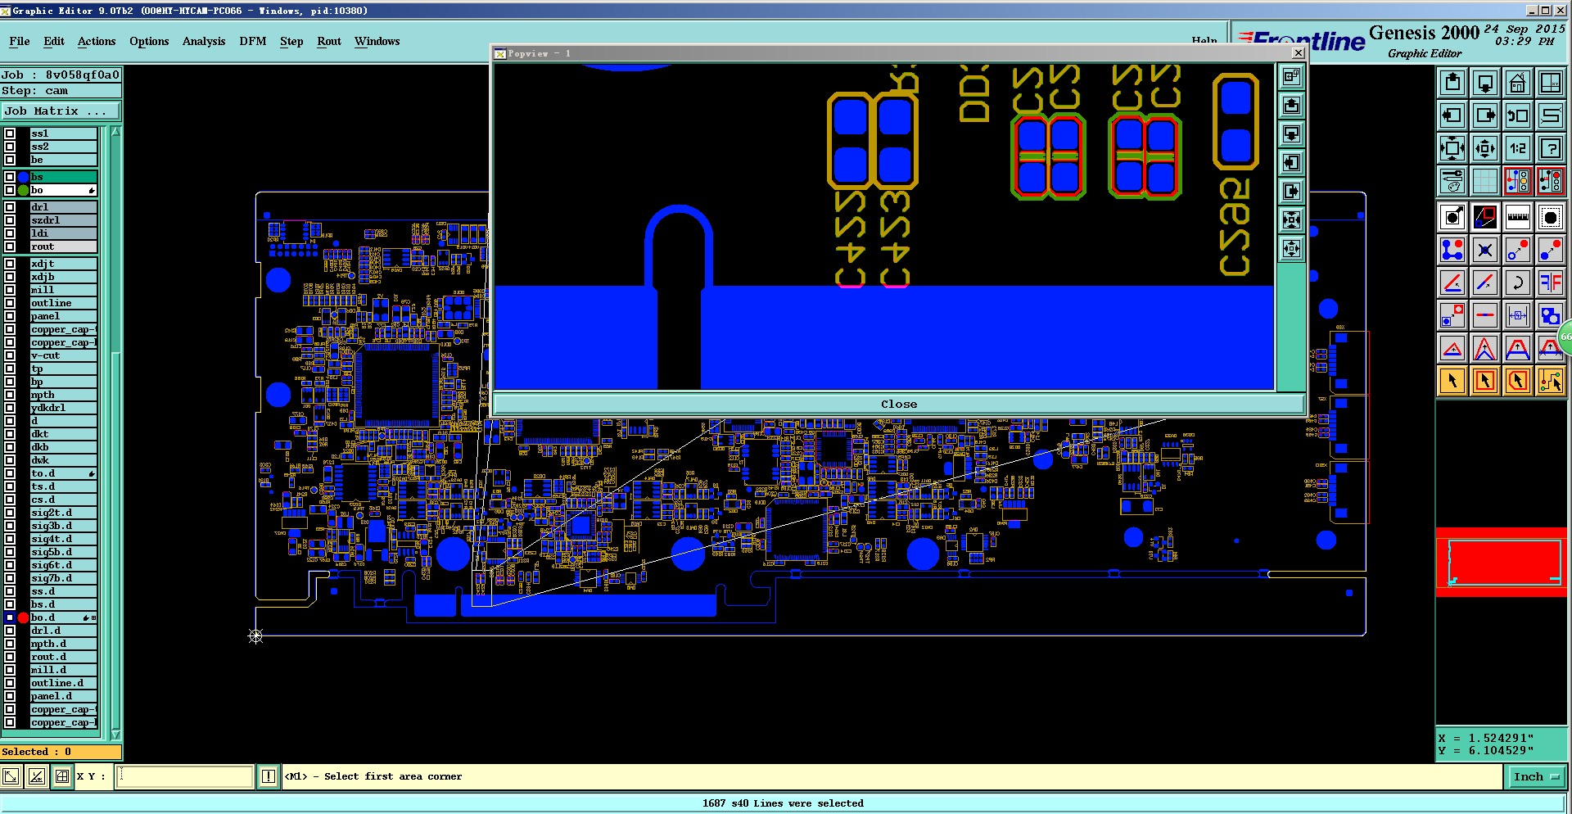Select layer szdrl in layer list
The width and height of the screenshot is (1572, 814).
64,220
